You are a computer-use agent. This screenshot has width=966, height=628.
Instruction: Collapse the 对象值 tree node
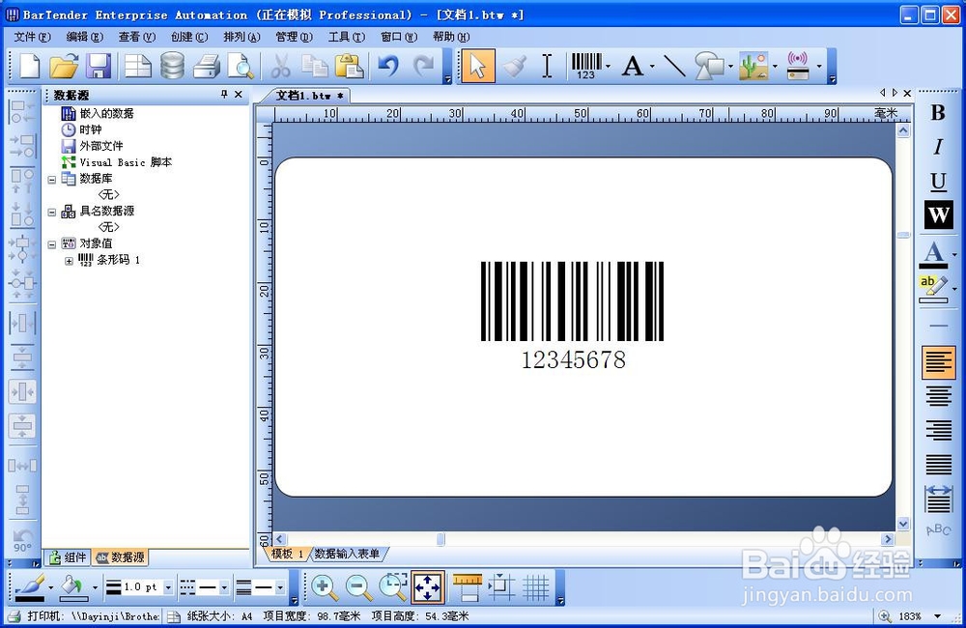click(52, 244)
